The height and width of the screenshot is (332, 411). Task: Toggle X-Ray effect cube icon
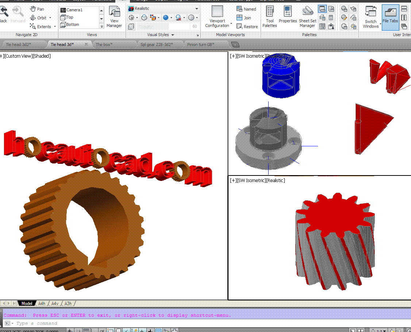pos(131,27)
